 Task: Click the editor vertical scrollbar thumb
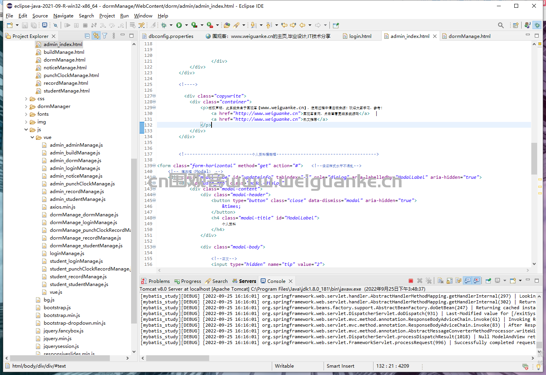coord(534,158)
